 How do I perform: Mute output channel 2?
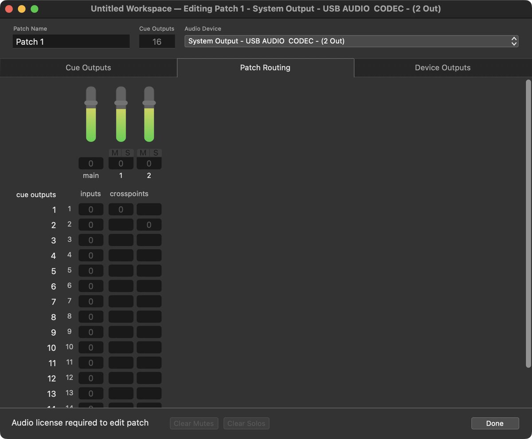[143, 153]
